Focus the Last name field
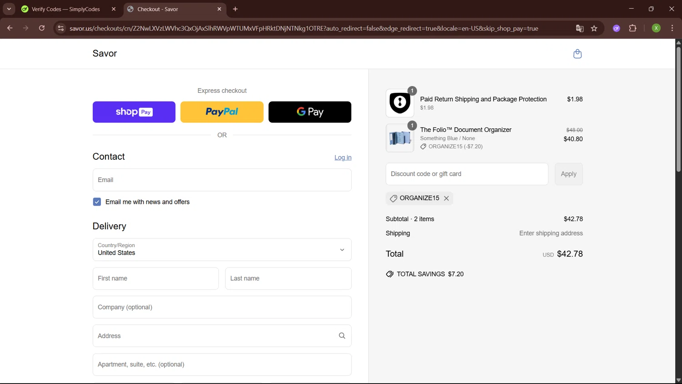The height and width of the screenshot is (384, 682). point(288,278)
